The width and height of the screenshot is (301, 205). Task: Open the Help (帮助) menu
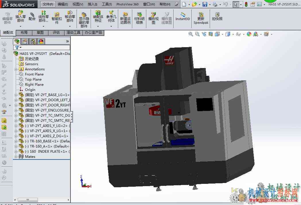(165, 4)
